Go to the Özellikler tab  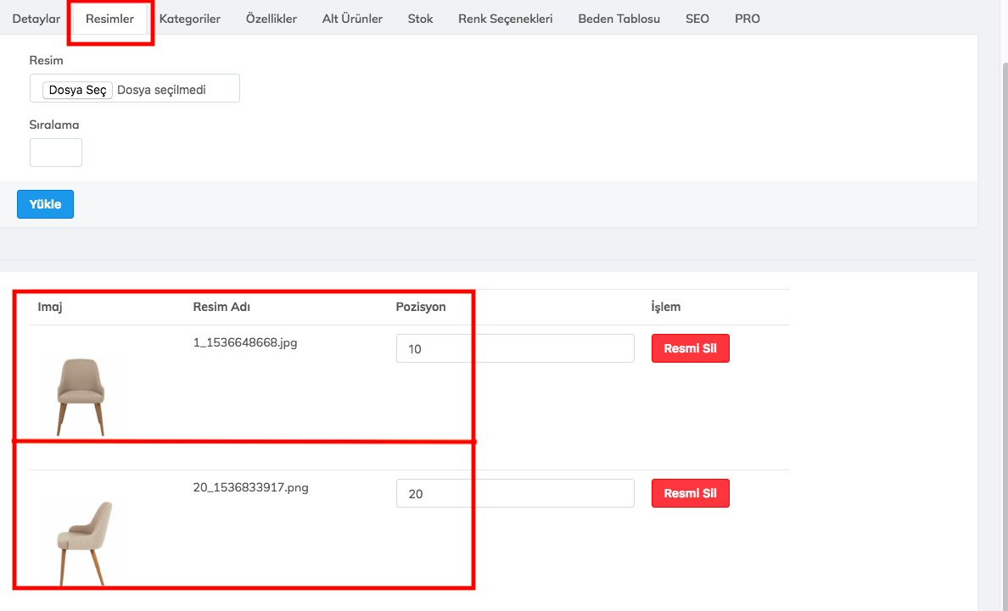pos(272,19)
